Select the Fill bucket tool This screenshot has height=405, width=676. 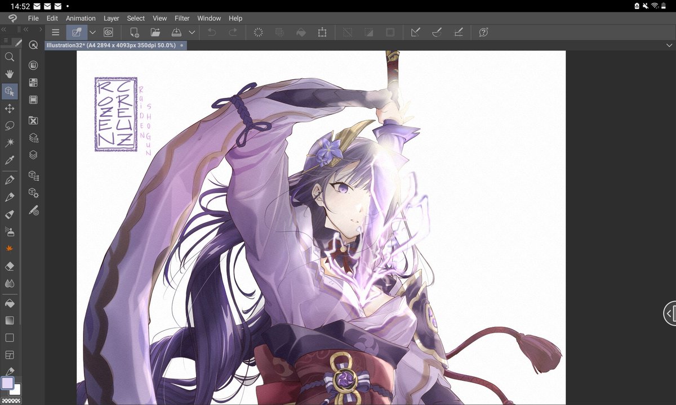pos(10,303)
